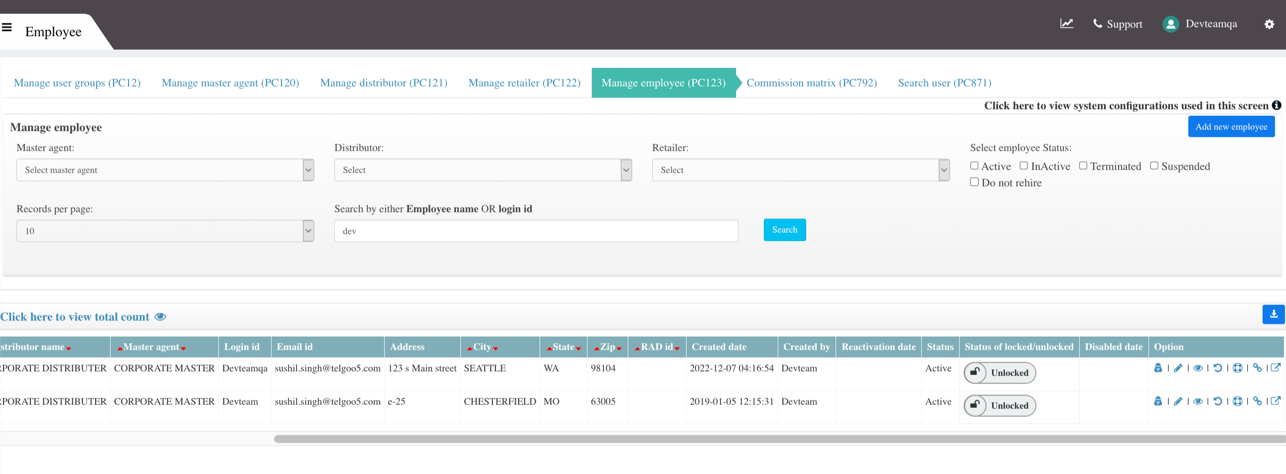
Task: Click the Search button
Action: coord(785,230)
